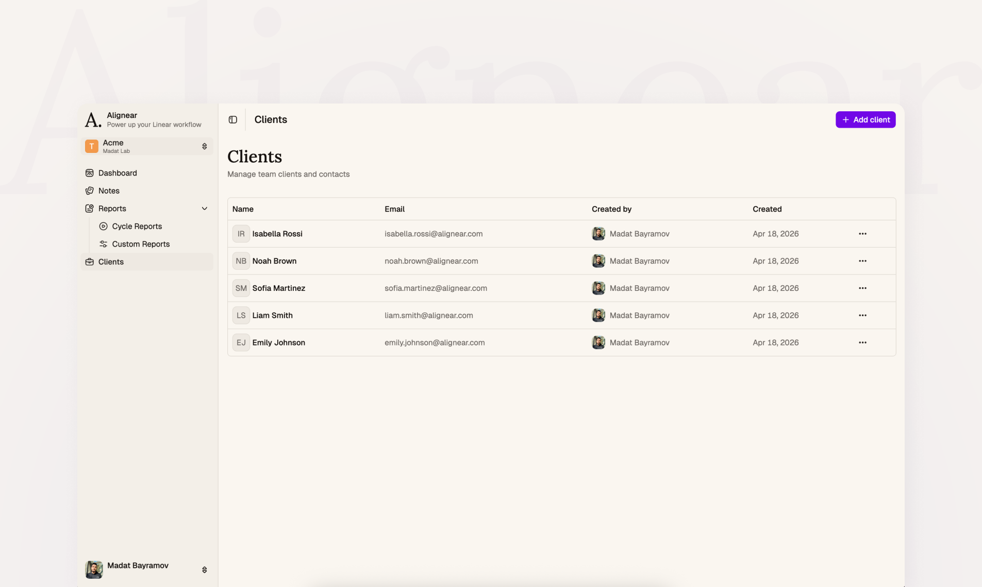Click the Clients breadcrumb title in header
The image size is (982, 587).
pyautogui.click(x=271, y=119)
